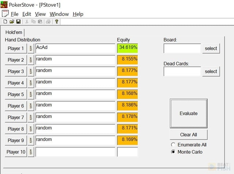Viewport: 234px width, 174px height.
Task: Click Player 2 hand distribution field
Action: pos(75,60)
